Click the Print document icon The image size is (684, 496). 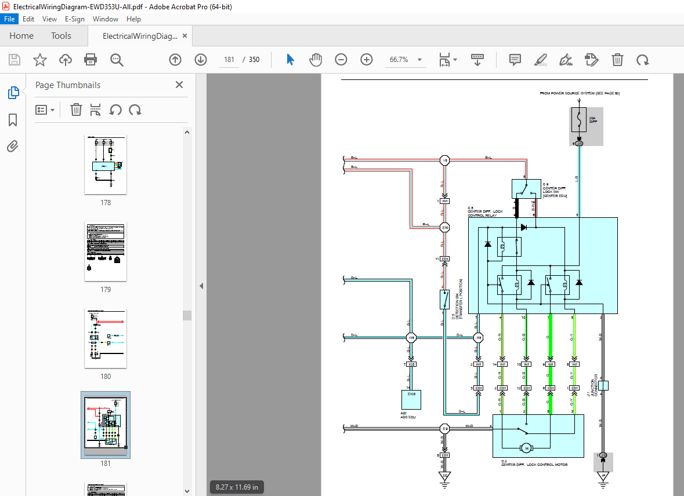point(91,60)
